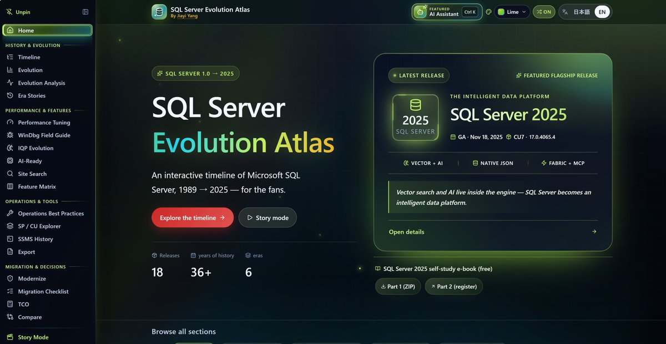
Task: Start Story mode button in hero
Action: point(268,217)
